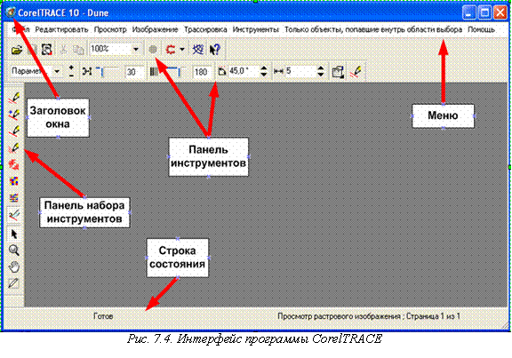
Task: Select the pen tool with red hatching
Action: [x=13, y=147]
